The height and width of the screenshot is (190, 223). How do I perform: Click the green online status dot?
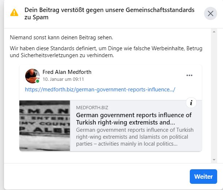tap(38, 81)
